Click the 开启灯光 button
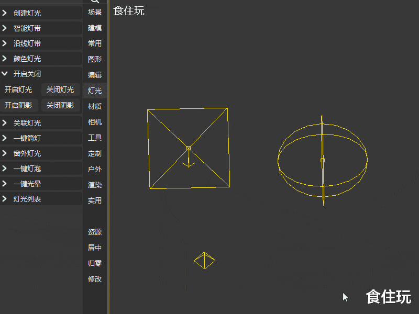Screen dimensions: 419x314 18,89
